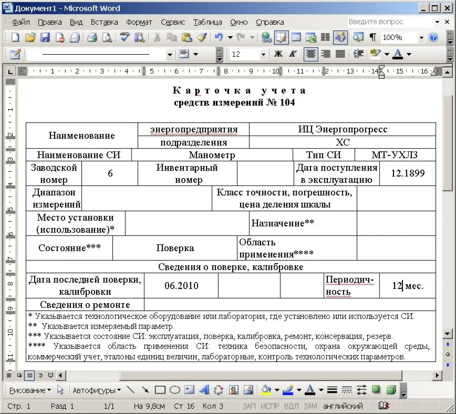Viewport: 456px width, 414px height.
Task: Toggle italic formatting (К button)
Action: click(x=293, y=54)
